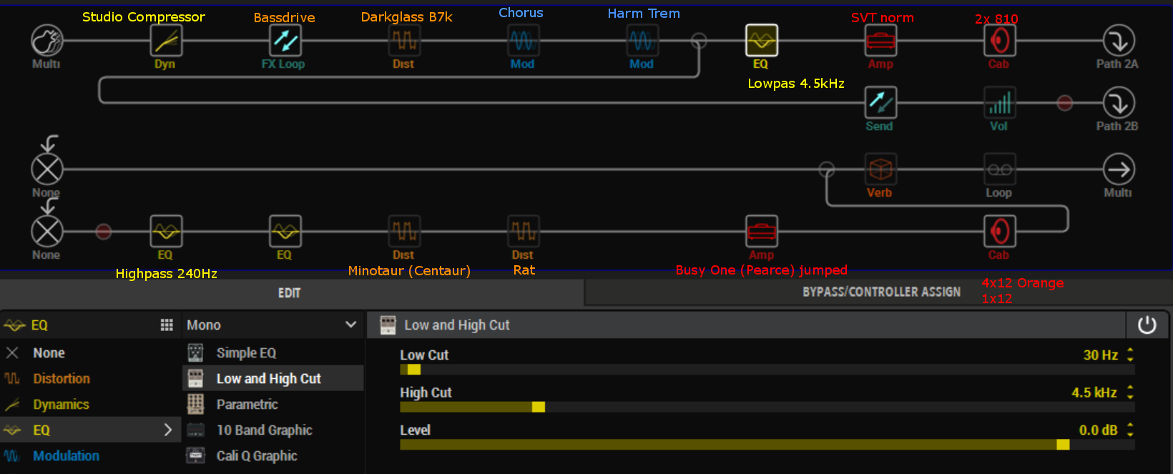Image resolution: width=1173 pixels, height=474 pixels.
Task: Select the Chorus Mod block
Action: point(523,41)
